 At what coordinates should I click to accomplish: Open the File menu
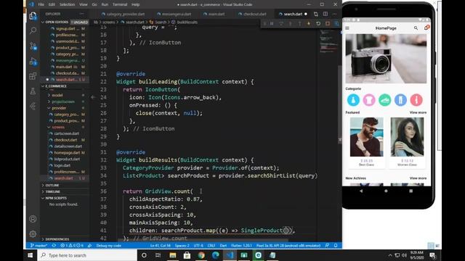point(41,4)
